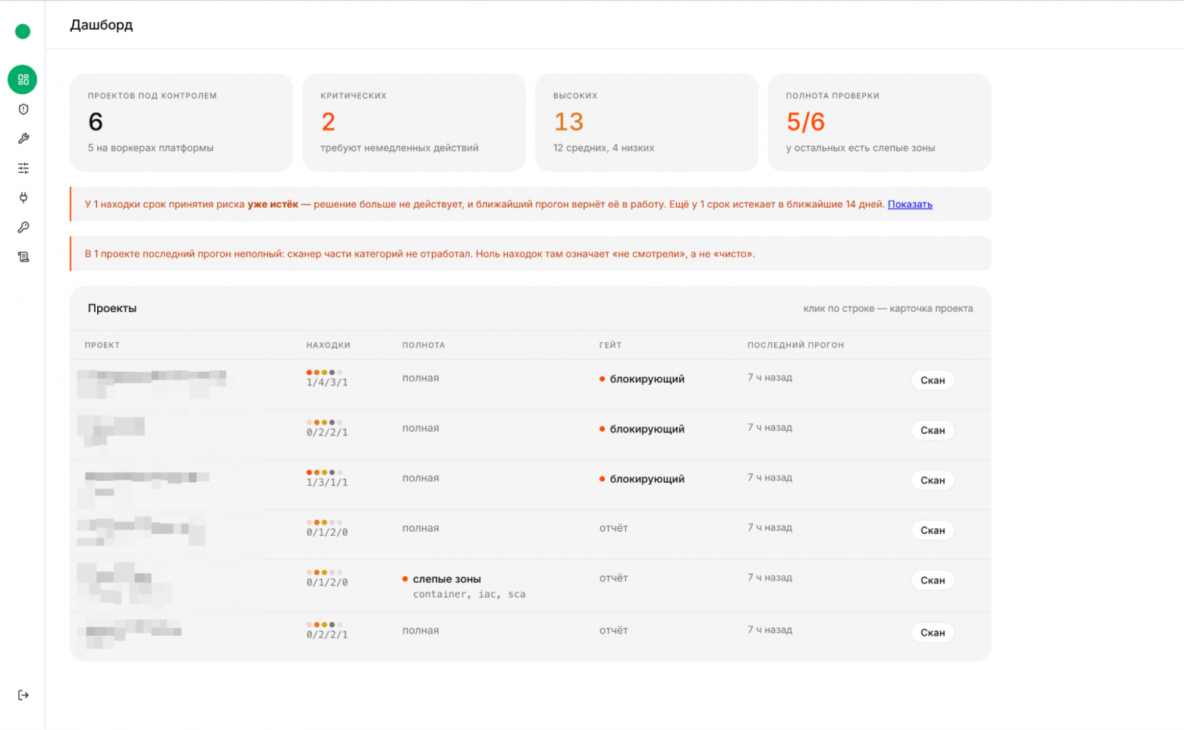Click 5 на воркерах платформы text

click(150, 148)
